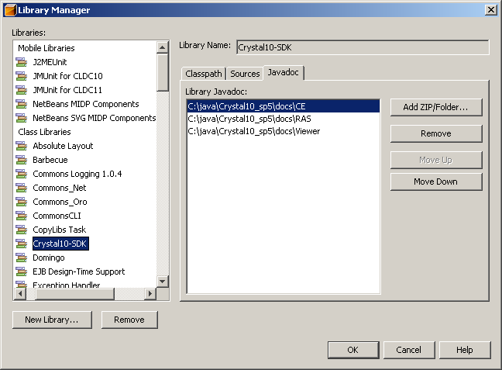The height and width of the screenshot is (370, 502).
Task: Click the Barbecue library icon
Action: click(22, 160)
